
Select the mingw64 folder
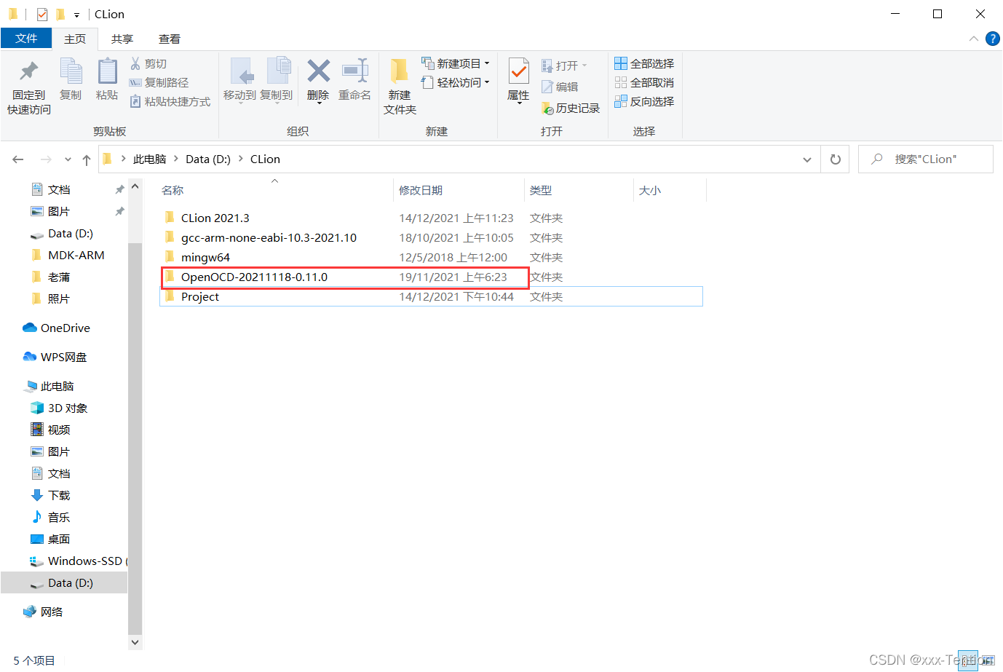pyautogui.click(x=431, y=258)
